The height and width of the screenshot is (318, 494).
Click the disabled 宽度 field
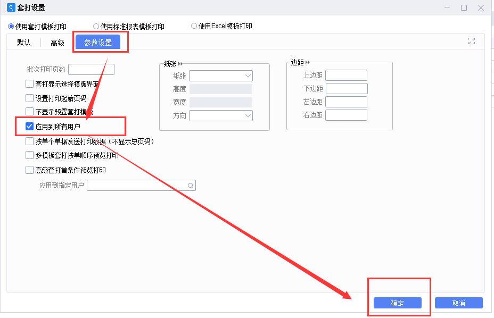tap(221, 102)
